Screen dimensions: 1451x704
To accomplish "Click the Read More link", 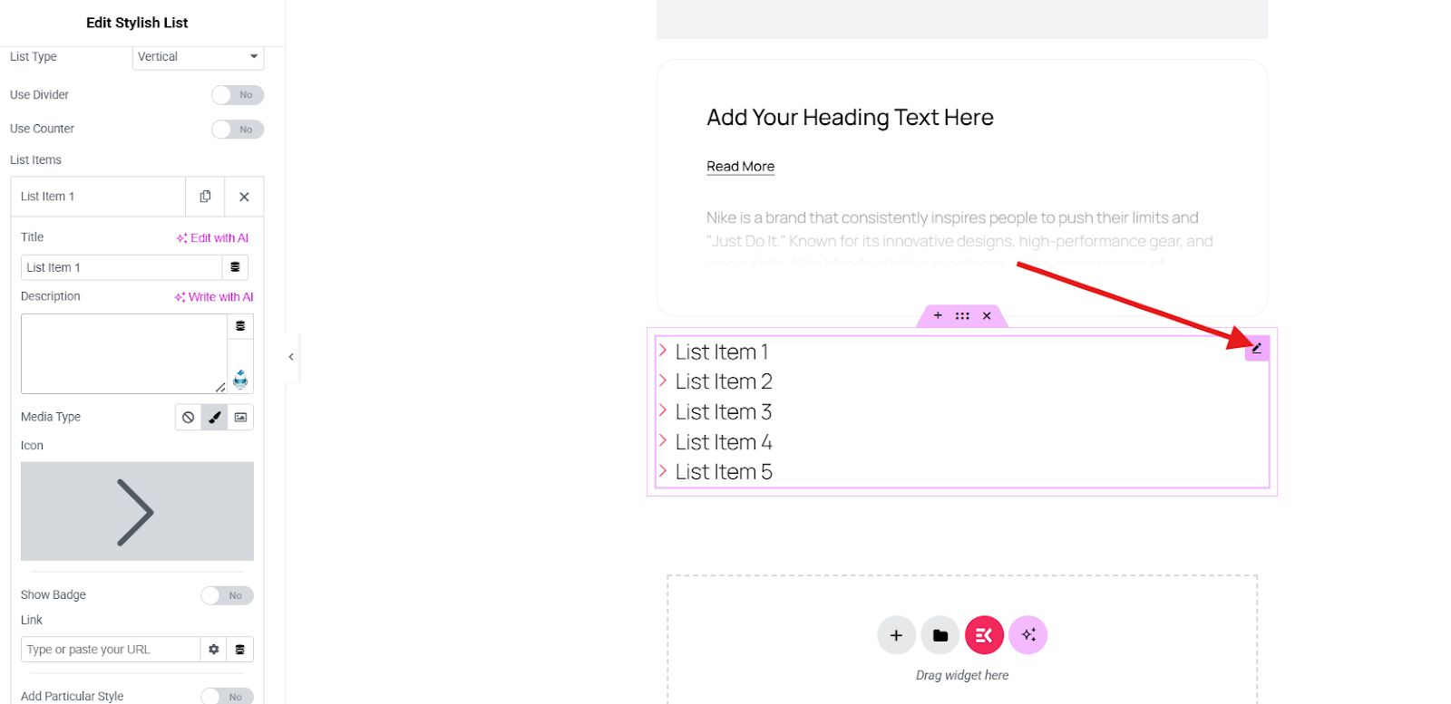I will tap(740, 167).
